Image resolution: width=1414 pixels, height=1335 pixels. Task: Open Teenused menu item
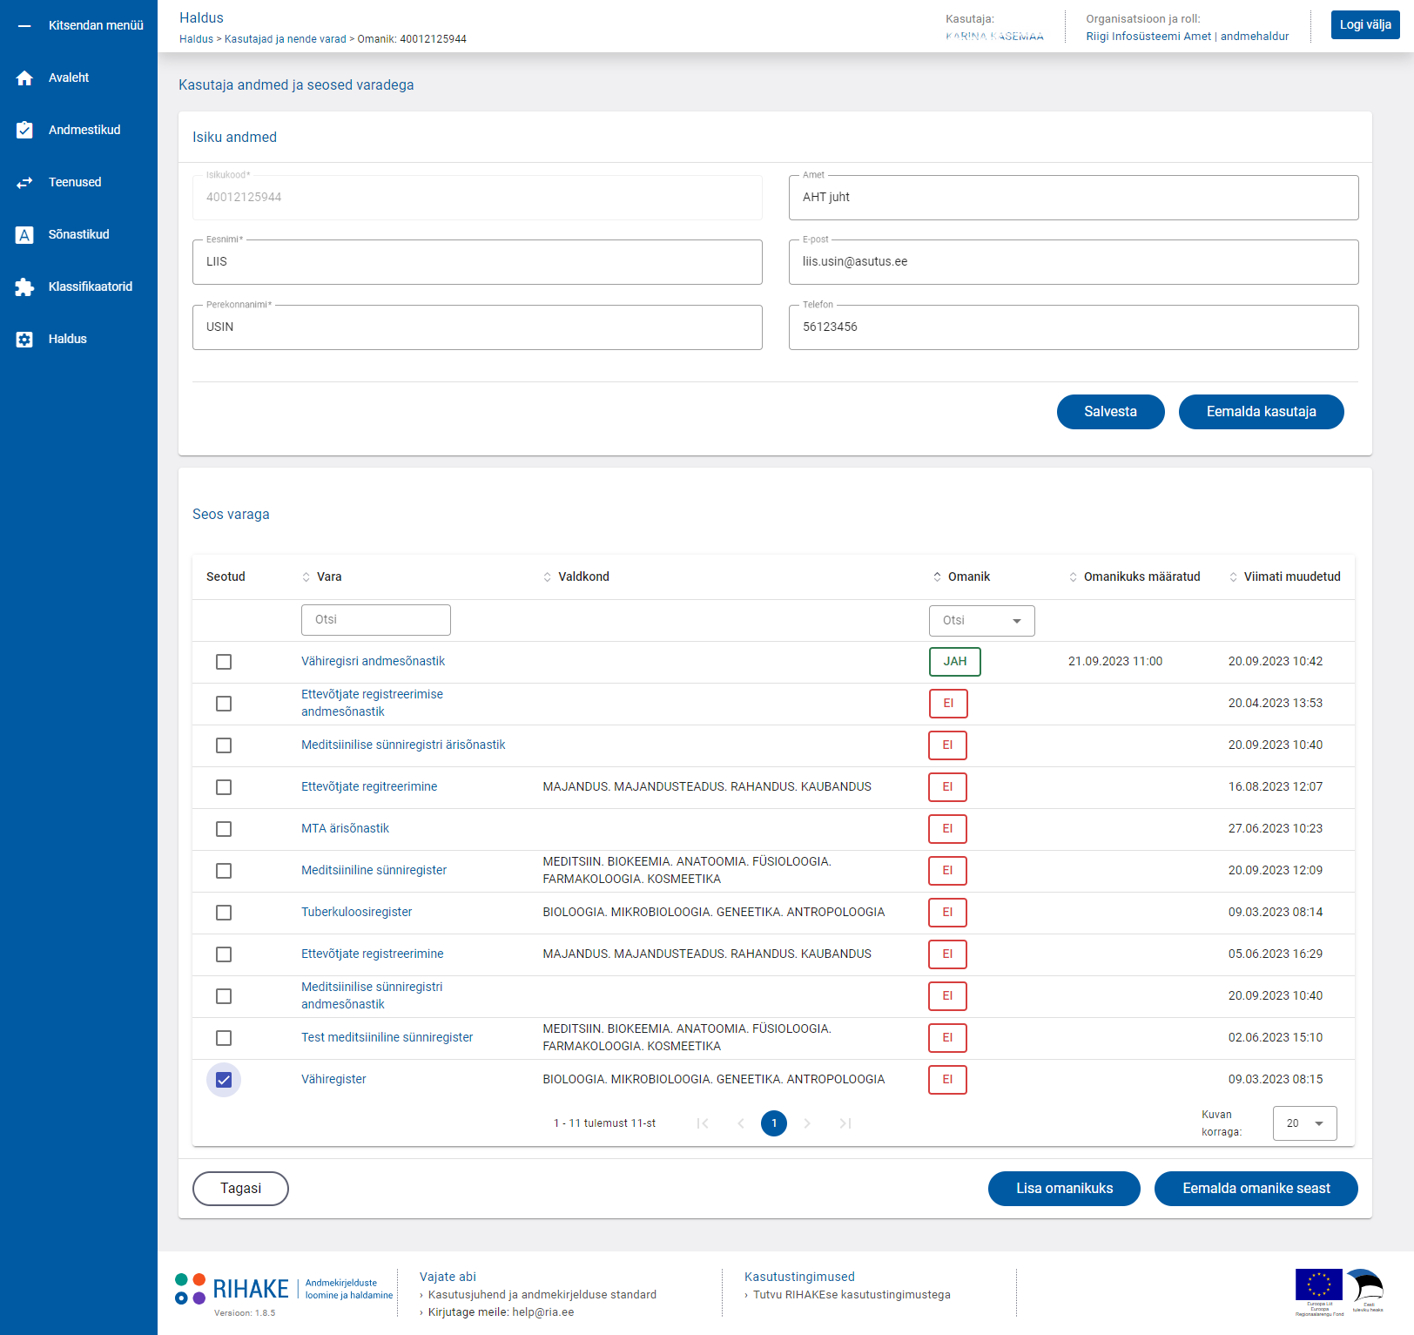(x=75, y=182)
